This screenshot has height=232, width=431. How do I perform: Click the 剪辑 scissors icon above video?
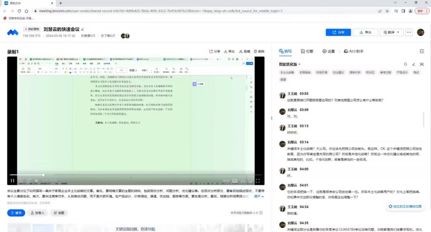coord(244,51)
